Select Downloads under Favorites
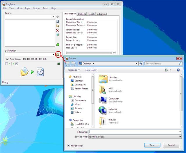 (x=78, y=84)
